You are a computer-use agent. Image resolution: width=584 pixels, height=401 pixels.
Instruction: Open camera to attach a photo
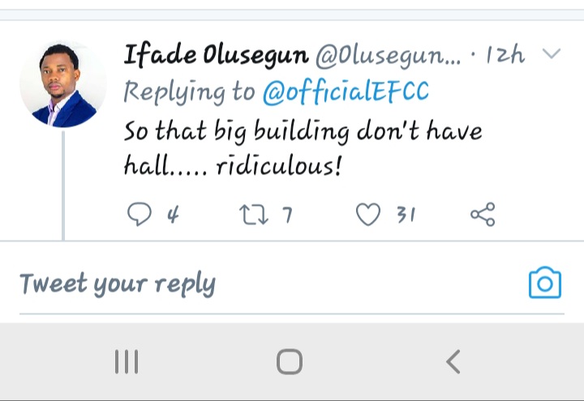tap(544, 284)
